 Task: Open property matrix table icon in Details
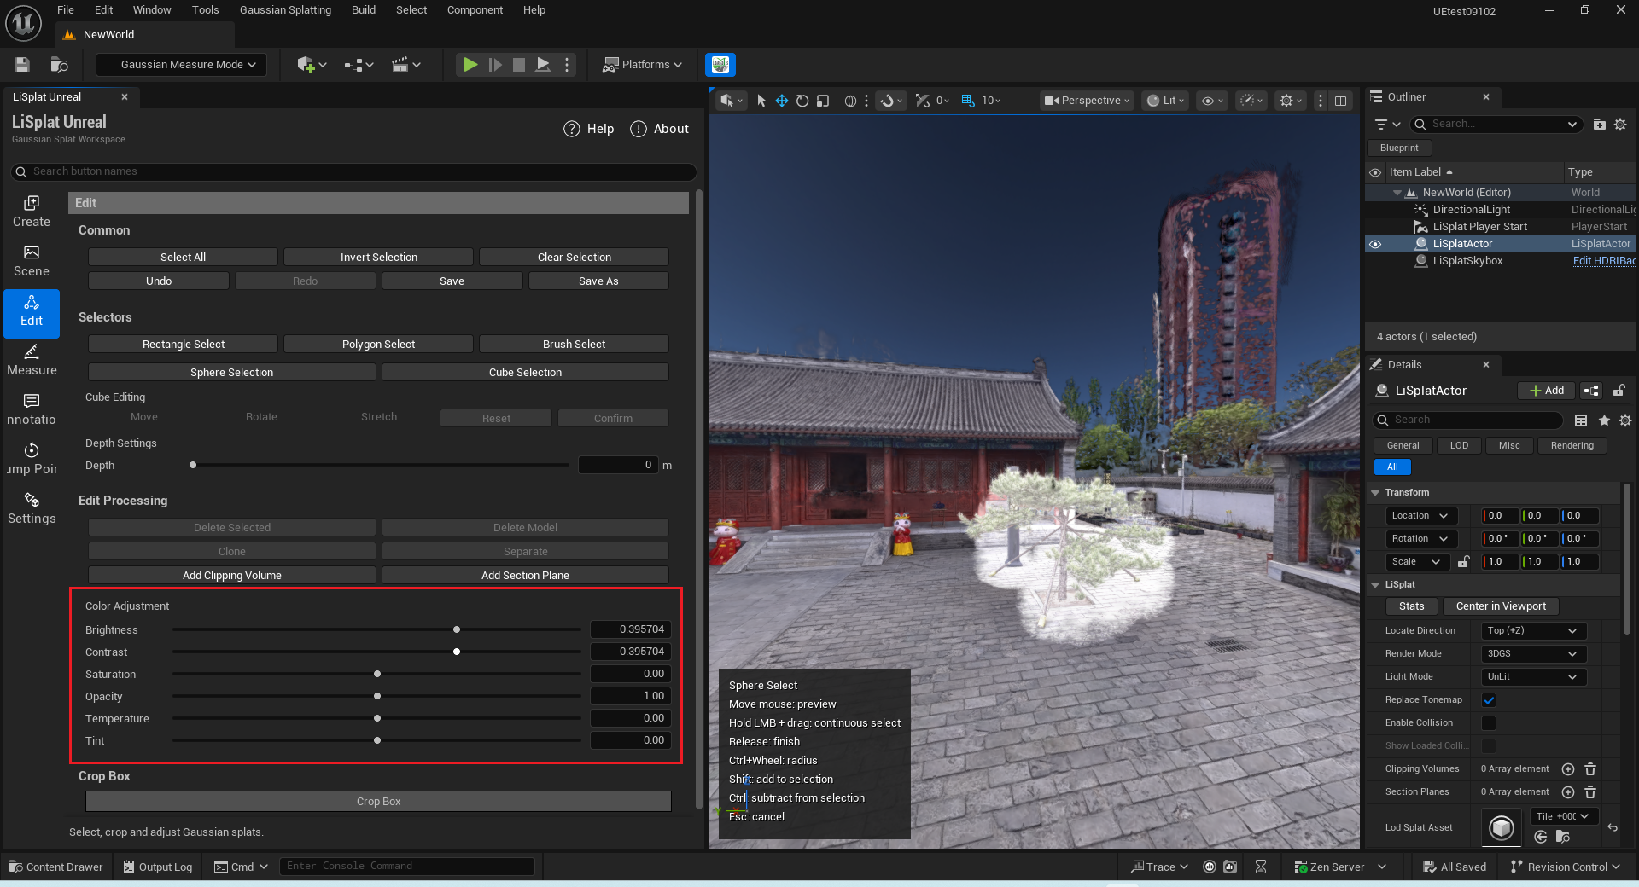click(x=1581, y=420)
